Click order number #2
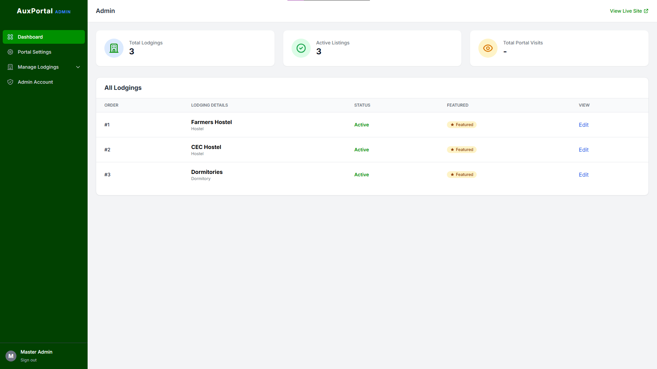 (x=107, y=150)
